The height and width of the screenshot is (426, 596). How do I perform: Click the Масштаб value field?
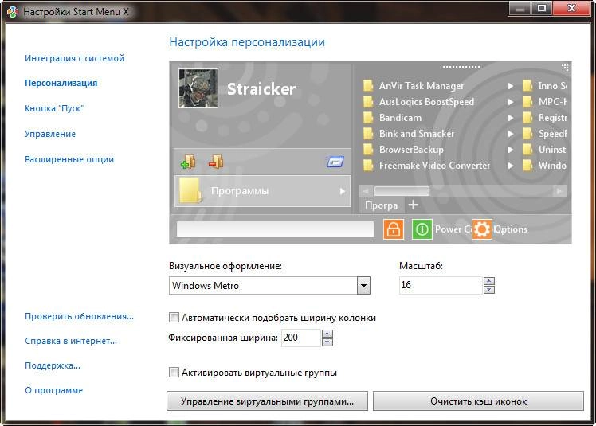(441, 285)
